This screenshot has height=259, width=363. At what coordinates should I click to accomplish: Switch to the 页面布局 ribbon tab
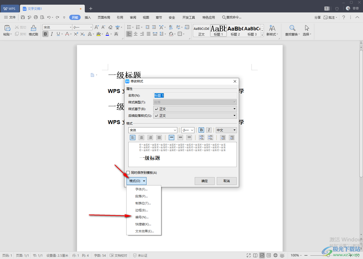[x=104, y=17]
